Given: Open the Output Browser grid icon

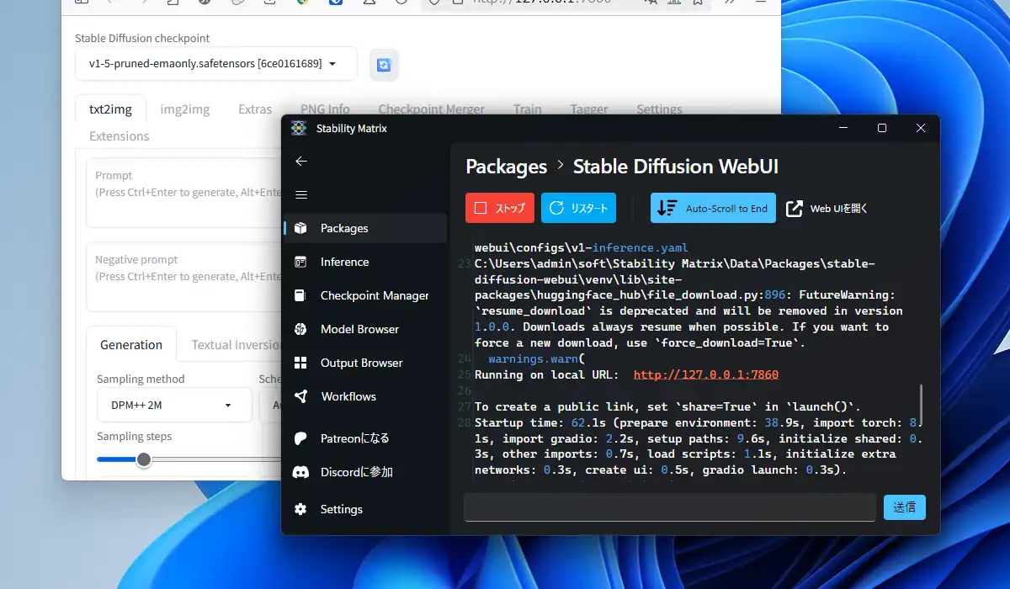Looking at the screenshot, I should coord(301,363).
